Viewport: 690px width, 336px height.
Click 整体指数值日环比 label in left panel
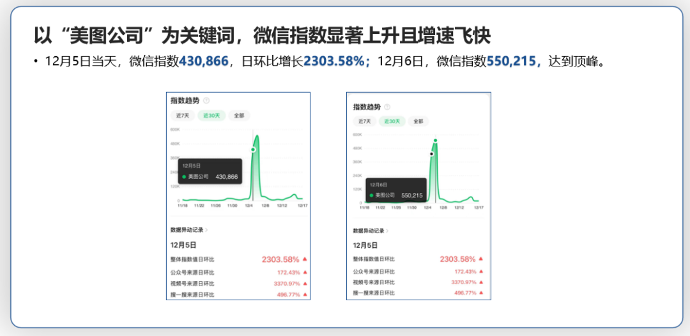pos(192,259)
